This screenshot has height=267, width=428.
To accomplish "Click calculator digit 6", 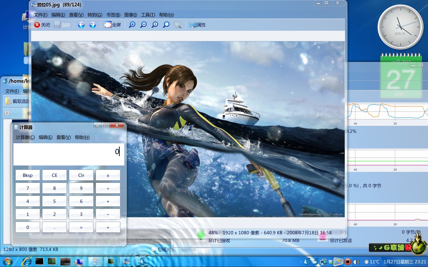I will coord(81,201).
